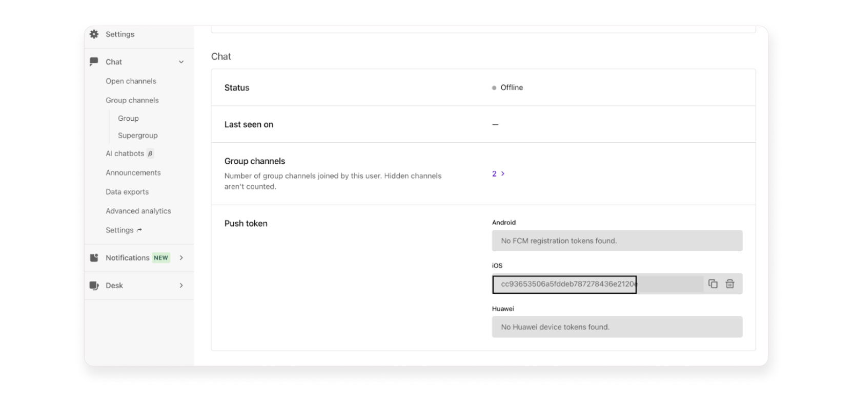853x393 pixels.
Task: Click the Notifications icon in sidebar
Action: coord(94,258)
